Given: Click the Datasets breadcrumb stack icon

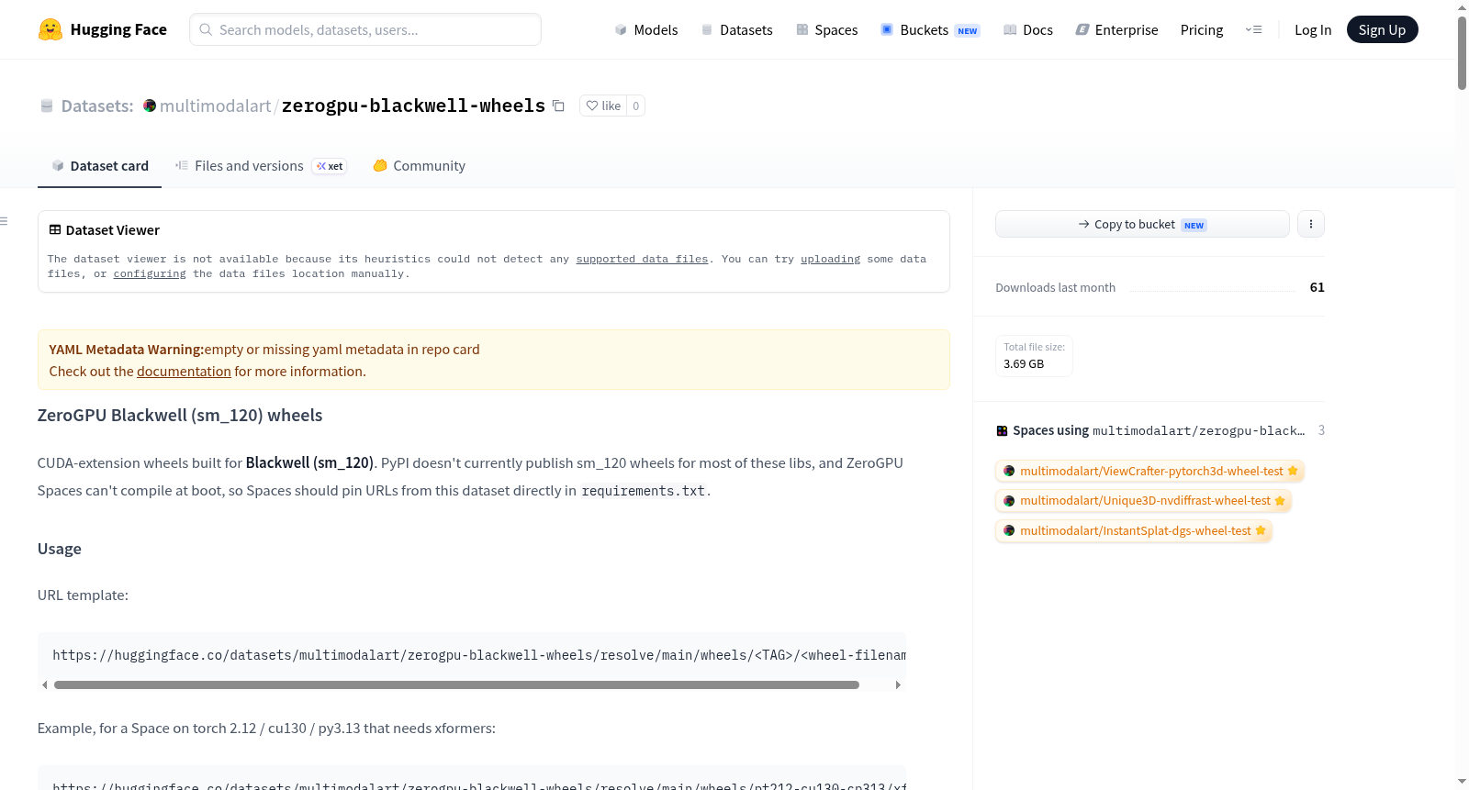Looking at the screenshot, I should point(47,106).
